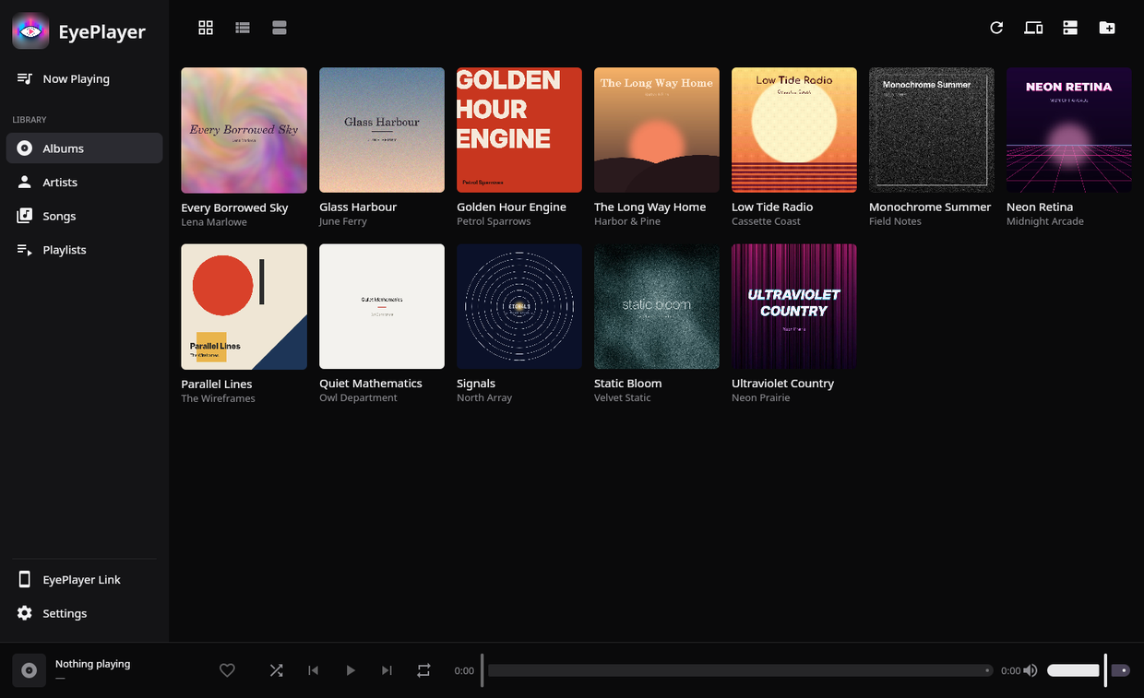1144x698 pixels.
Task: Click the artist name Lena Marlowe
Action: coord(214,222)
